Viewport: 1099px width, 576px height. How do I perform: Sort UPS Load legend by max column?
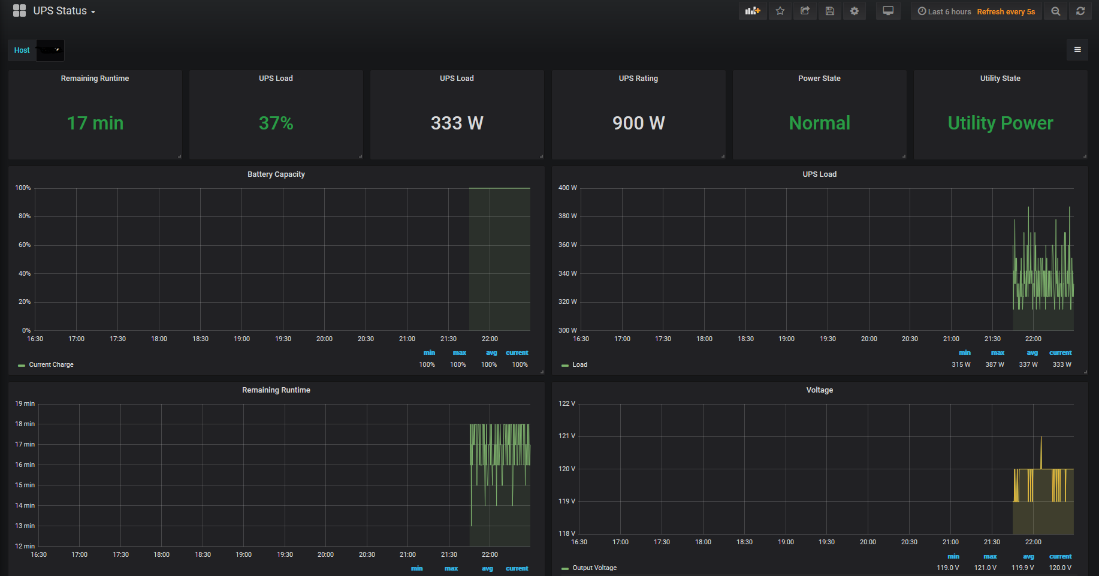coord(997,352)
